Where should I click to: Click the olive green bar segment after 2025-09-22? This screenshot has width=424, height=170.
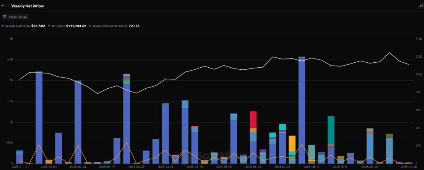pos(389,136)
